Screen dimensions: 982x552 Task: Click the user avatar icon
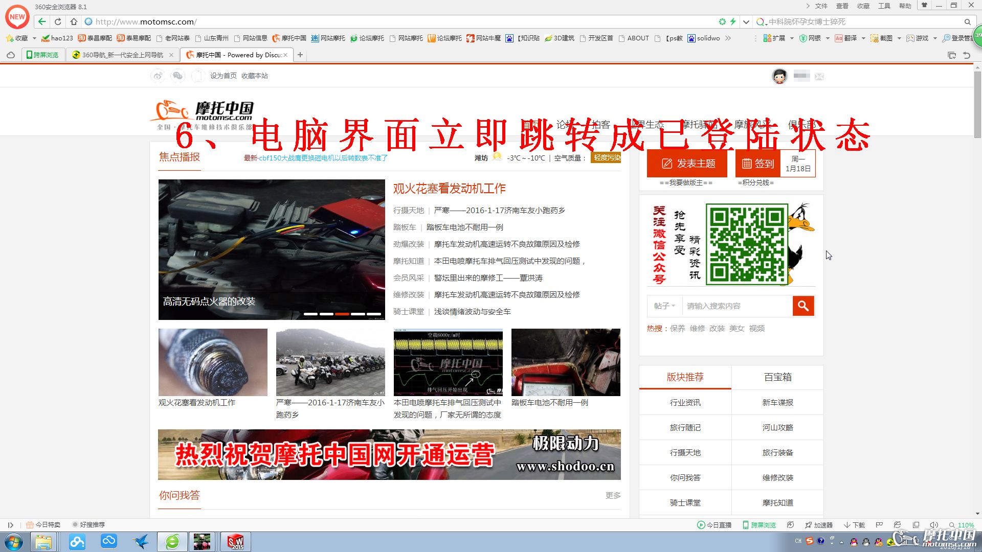click(x=779, y=76)
